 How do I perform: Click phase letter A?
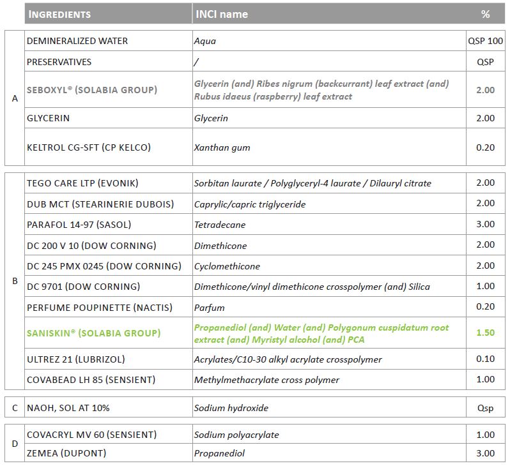(x=15, y=98)
